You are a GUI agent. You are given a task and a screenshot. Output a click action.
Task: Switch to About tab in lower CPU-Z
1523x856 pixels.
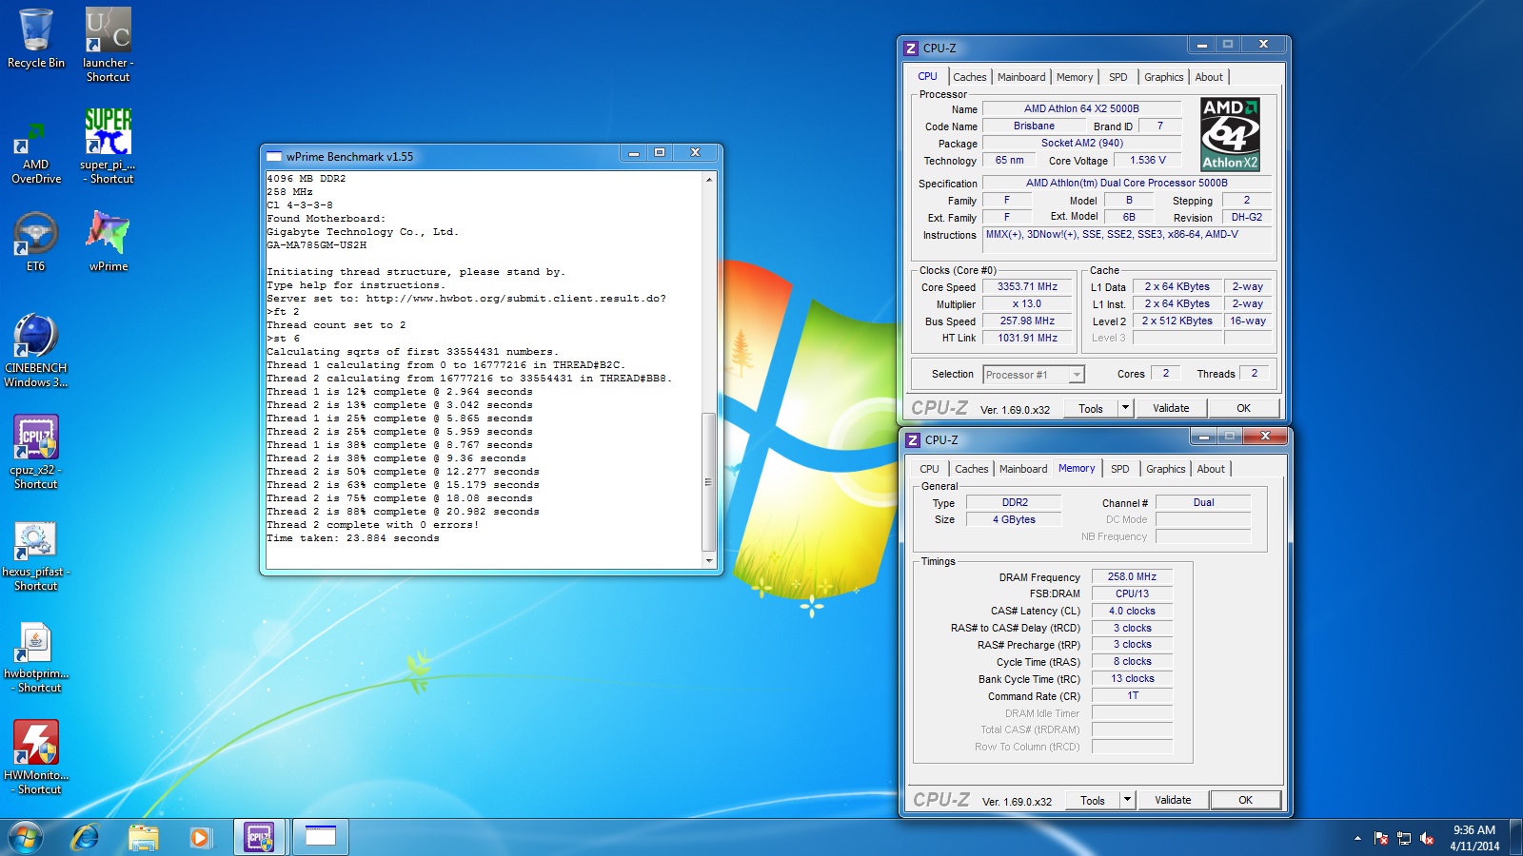pos(1211,469)
